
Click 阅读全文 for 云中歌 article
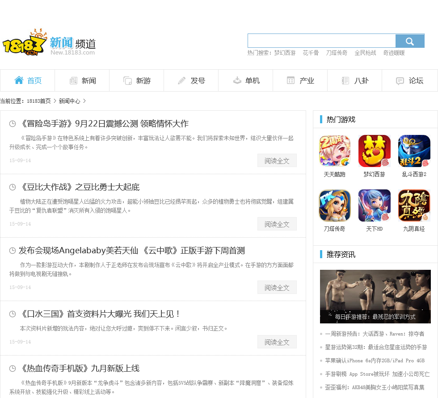pos(277,287)
